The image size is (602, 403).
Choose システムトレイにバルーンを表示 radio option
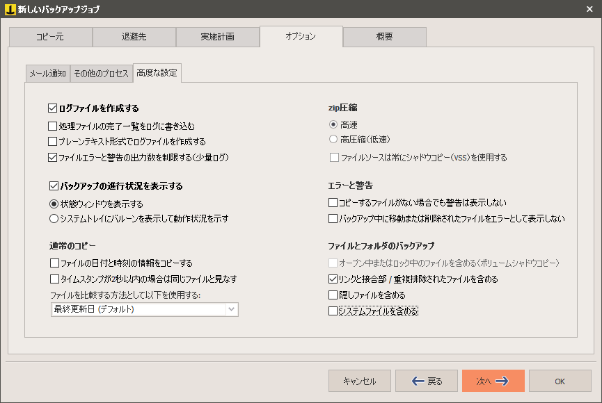54,219
